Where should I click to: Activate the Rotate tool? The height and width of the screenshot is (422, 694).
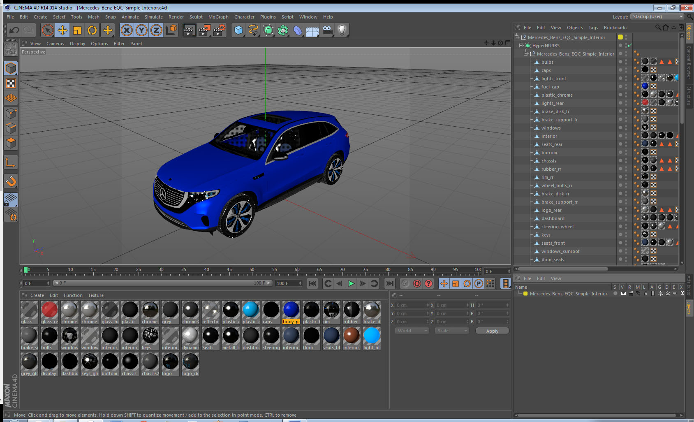tap(92, 30)
